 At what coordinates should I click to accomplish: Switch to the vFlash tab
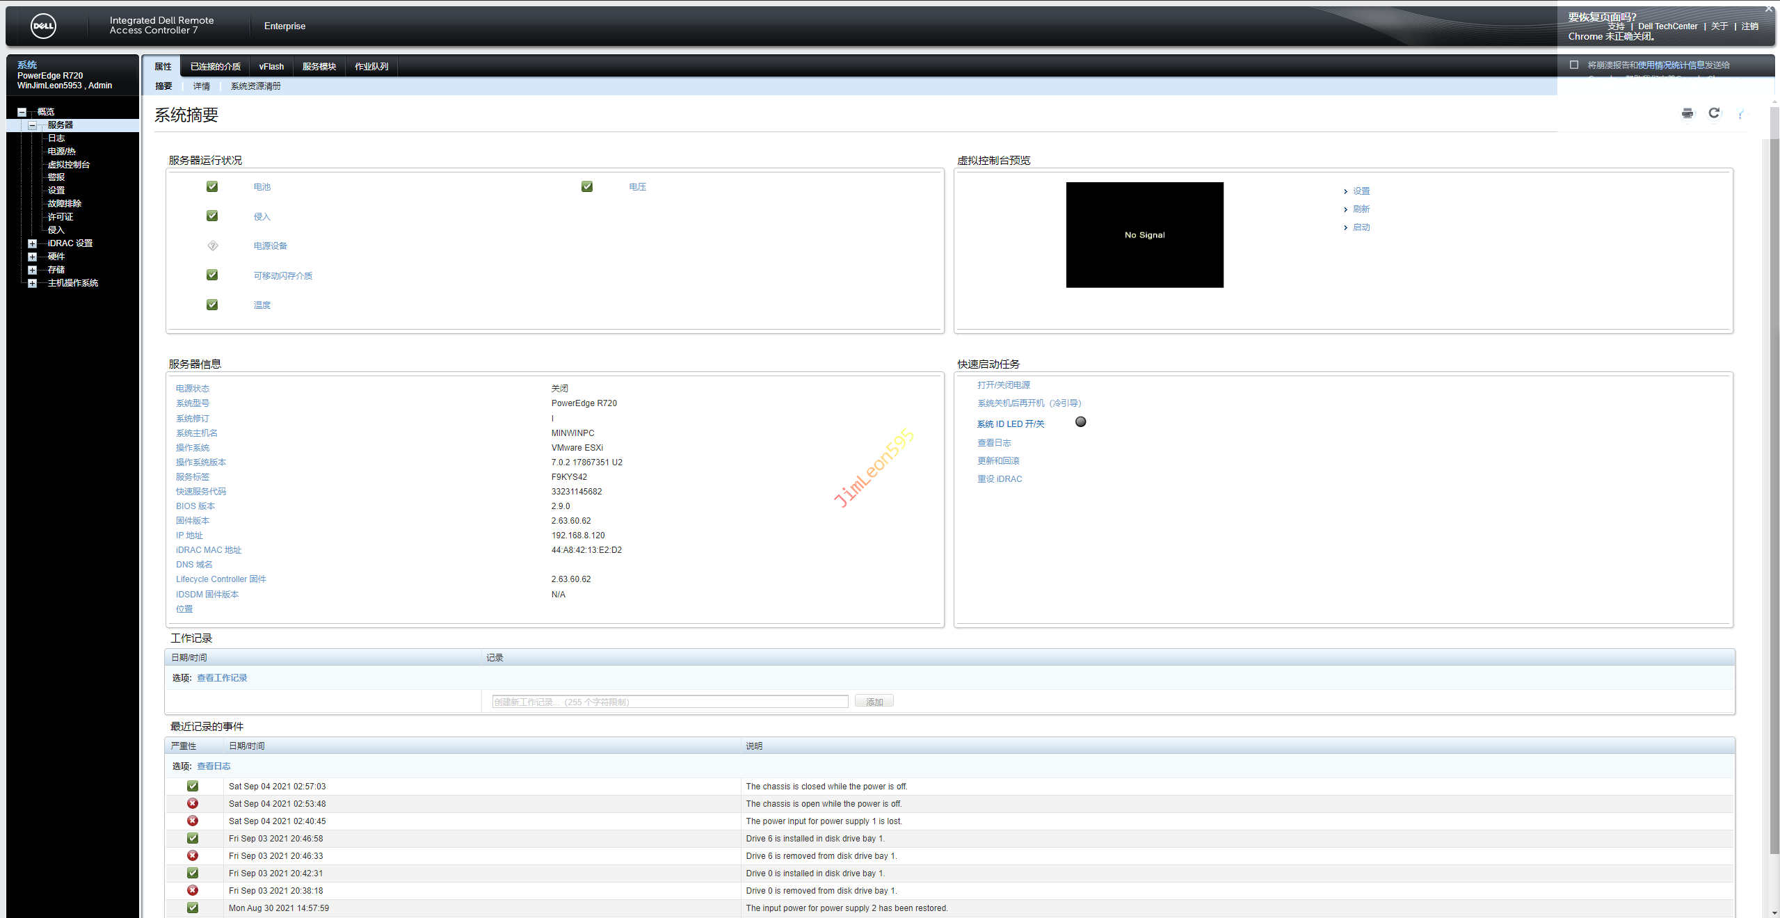pos(271,67)
